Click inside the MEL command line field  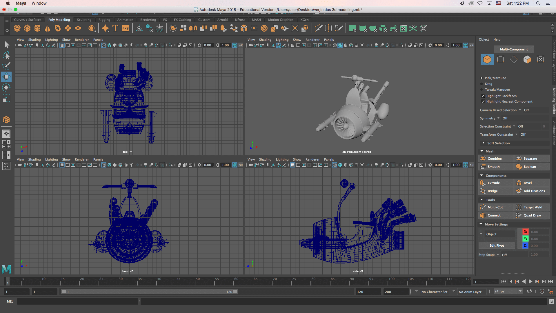[x=78, y=301]
